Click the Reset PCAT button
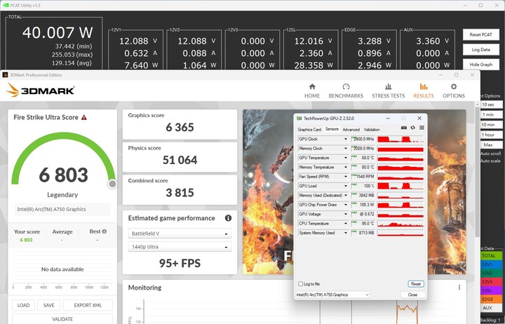Viewport: 505px width, 324px height. point(481,34)
